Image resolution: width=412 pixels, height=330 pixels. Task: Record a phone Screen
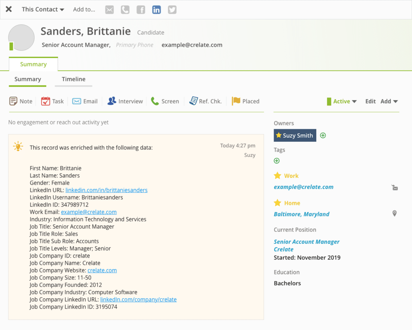click(x=165, y=101)
